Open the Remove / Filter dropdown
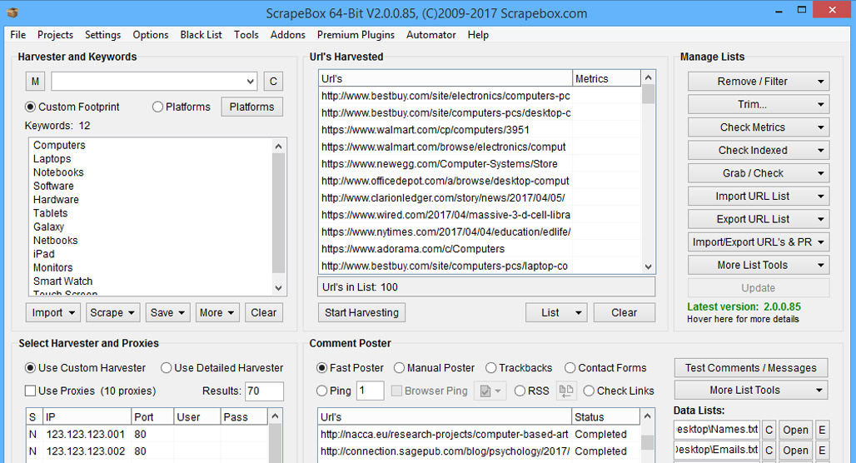Viewport: 856px width, 463px height. pyautogui.click(x=759, y=82)
